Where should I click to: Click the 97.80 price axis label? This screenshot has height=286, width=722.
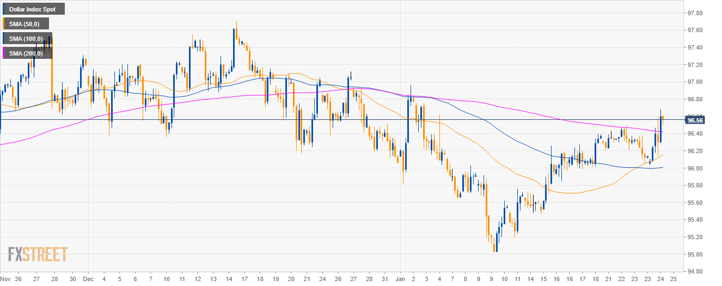[x=694, y=13]
